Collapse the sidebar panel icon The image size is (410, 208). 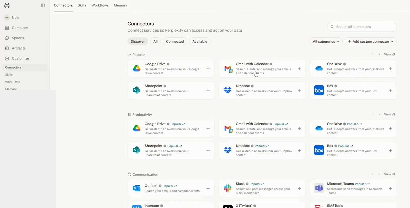click(43, 5)
